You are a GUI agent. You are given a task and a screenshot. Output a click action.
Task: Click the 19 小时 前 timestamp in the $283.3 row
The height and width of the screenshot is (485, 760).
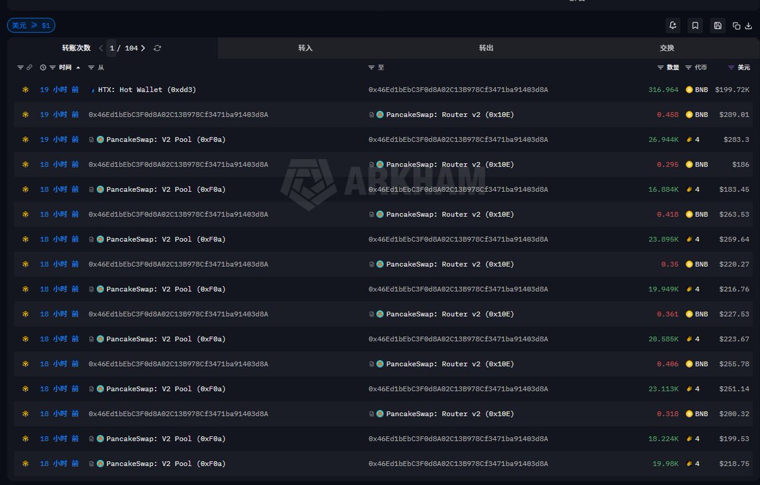[x=60, y=140]
